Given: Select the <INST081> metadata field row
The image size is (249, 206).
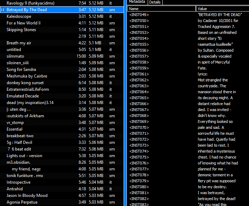Looking at the screenshot, I should coord(139,193).
